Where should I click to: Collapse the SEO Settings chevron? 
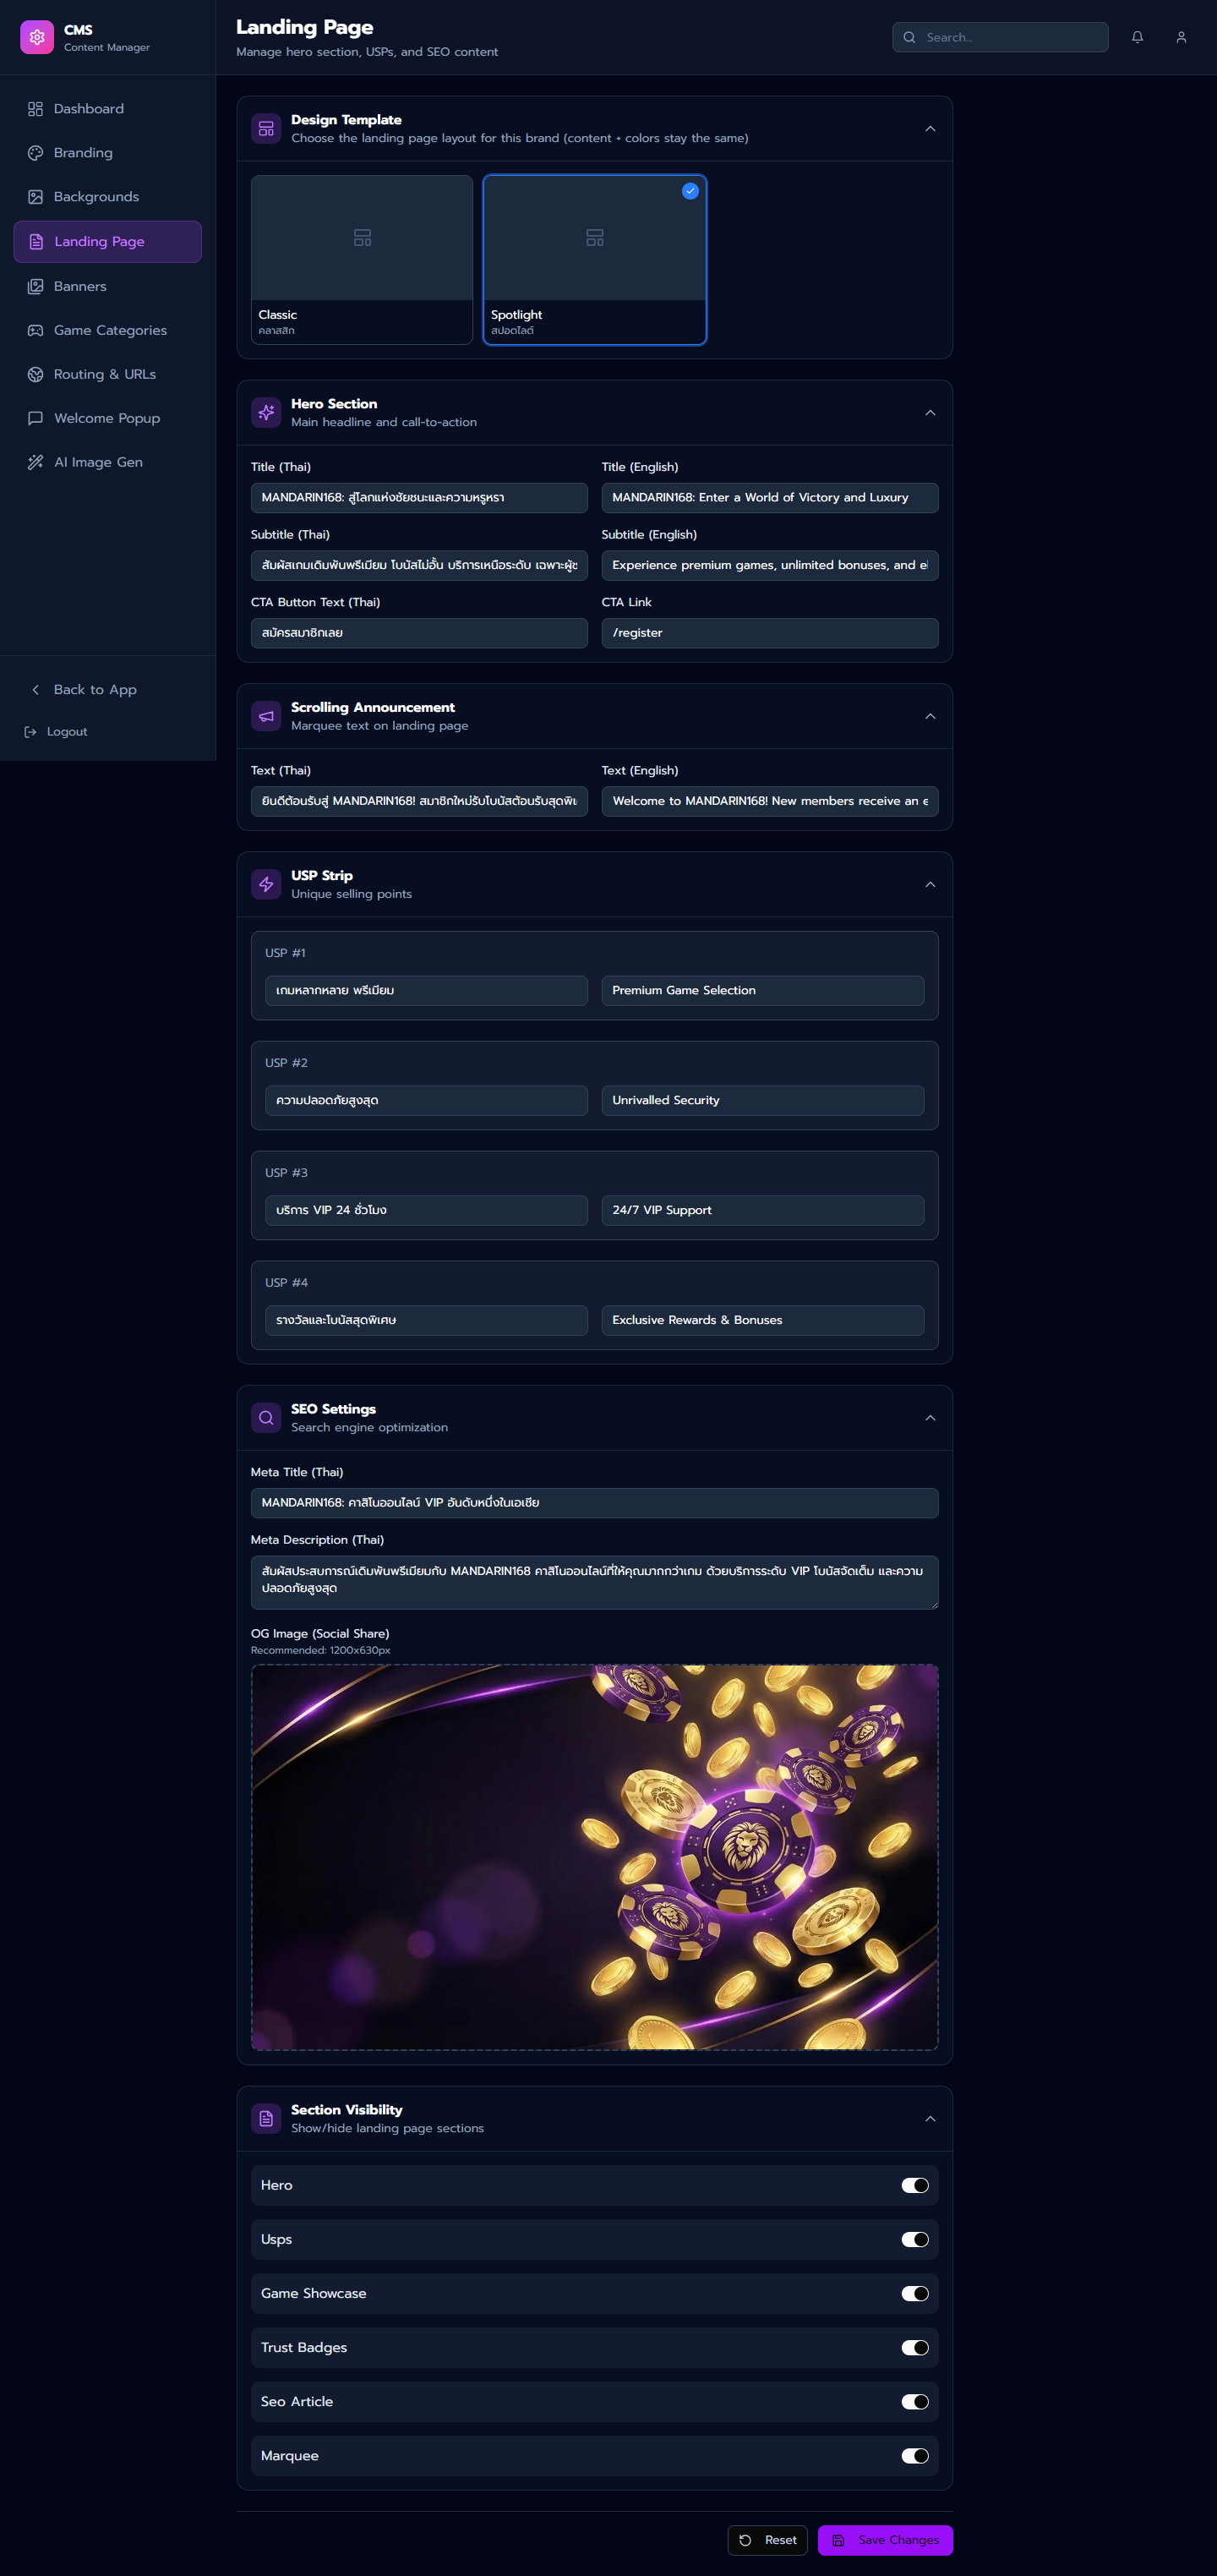point(930,1418)
